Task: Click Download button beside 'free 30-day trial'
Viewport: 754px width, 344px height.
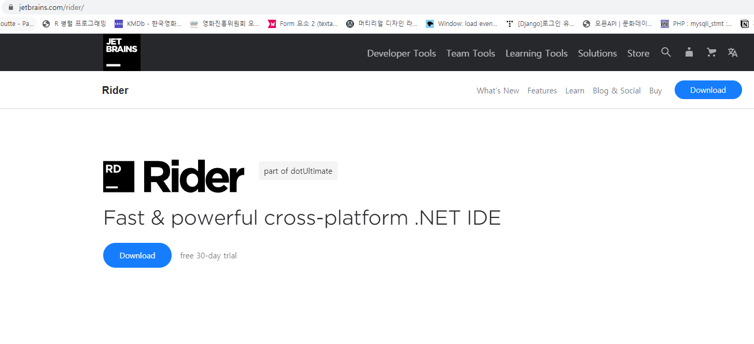Action: pyautogui.click(x=137, y=255)
